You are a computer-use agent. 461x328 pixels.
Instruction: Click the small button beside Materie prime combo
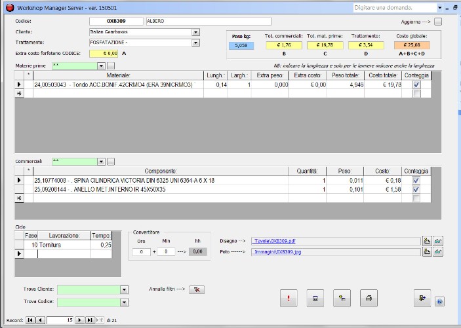[x=111, y=65]
